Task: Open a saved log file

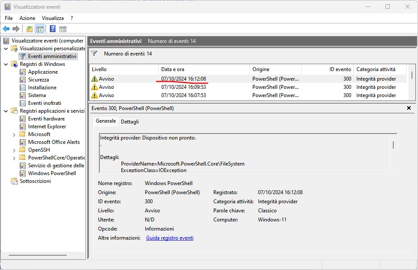Action: 29,29
